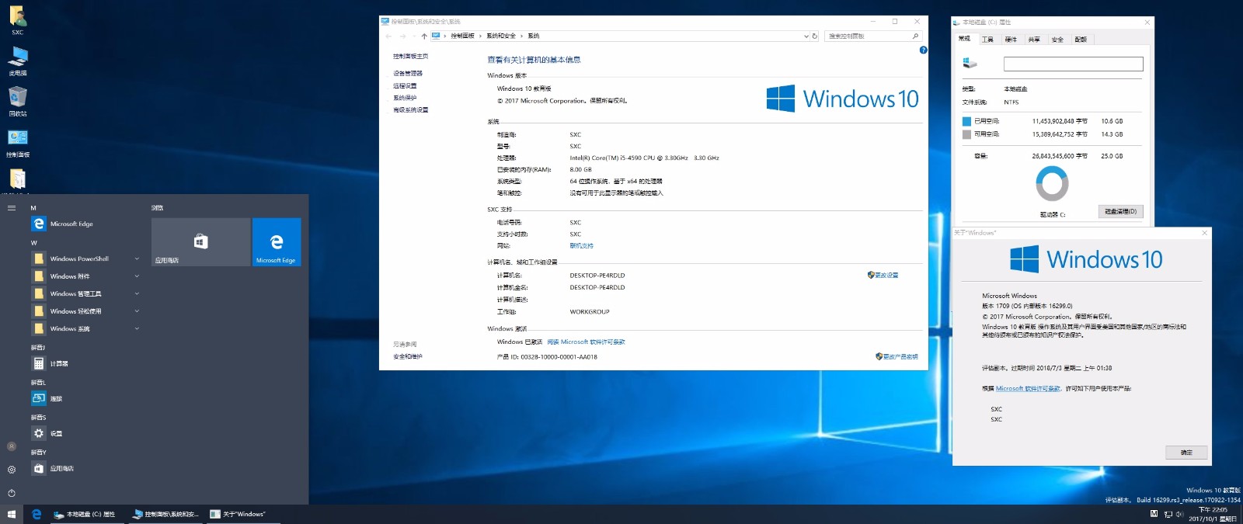
Task: Open license terms link in About Windows dialog
Action: pyautogui.click(x=1028, y=389)
